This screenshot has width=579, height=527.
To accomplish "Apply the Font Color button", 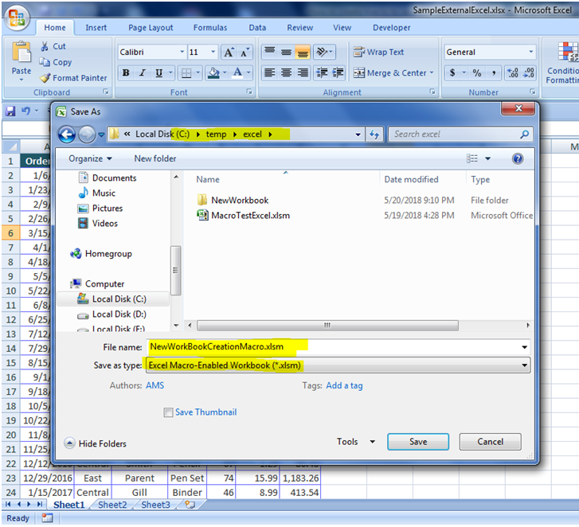I will [x=237, y=72].
